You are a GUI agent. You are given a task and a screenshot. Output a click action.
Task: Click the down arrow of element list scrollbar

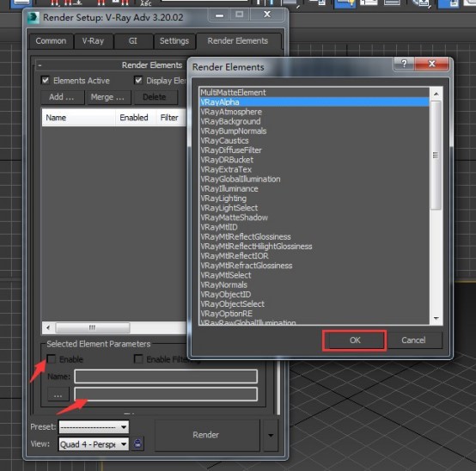pyautogui.click(x=436, y=318)
